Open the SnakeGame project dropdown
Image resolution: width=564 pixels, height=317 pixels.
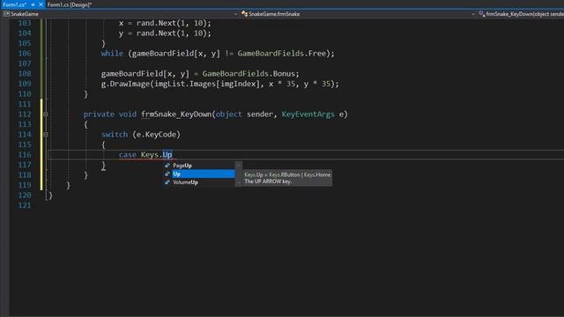coord(235,14)
